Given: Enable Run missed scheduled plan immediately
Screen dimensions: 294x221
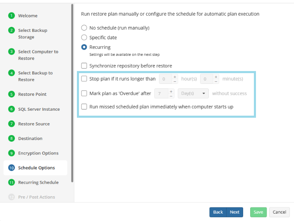Looking at the screenshot, I should [x=84, y=107].
